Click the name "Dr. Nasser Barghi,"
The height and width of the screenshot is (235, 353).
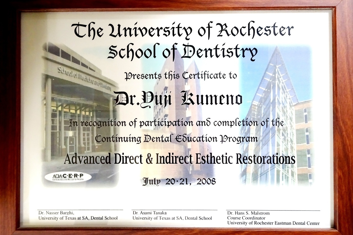click(56, 213)
